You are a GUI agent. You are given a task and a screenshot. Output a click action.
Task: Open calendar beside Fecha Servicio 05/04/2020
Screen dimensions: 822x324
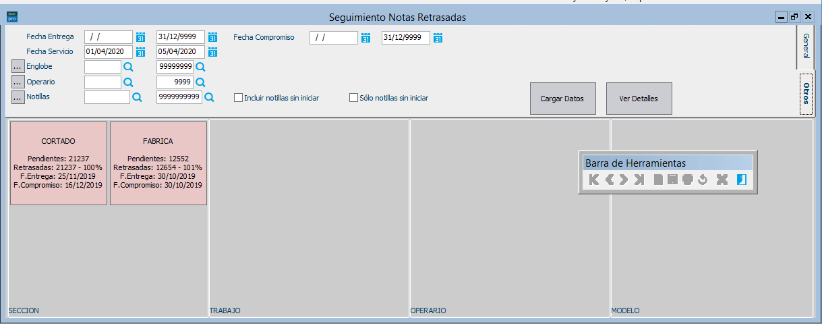212,52
